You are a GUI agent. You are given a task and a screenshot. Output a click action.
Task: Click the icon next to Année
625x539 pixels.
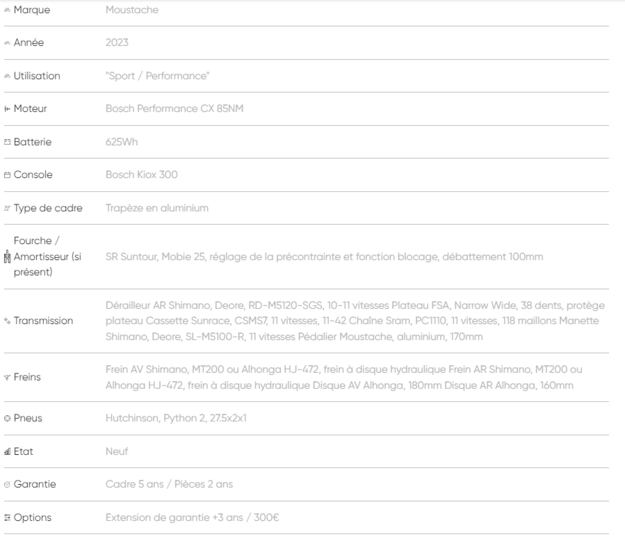tap(7, 43)
